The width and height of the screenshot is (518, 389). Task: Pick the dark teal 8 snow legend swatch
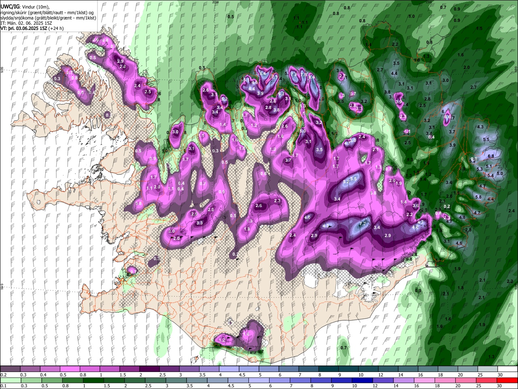(328, 369)
